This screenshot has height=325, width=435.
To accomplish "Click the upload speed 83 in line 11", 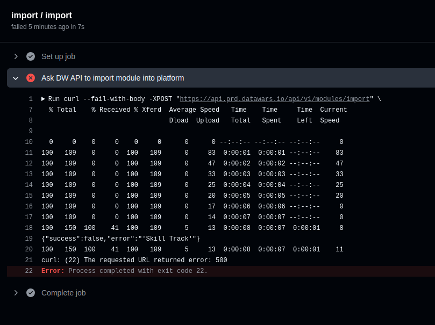I will point(212,153).
